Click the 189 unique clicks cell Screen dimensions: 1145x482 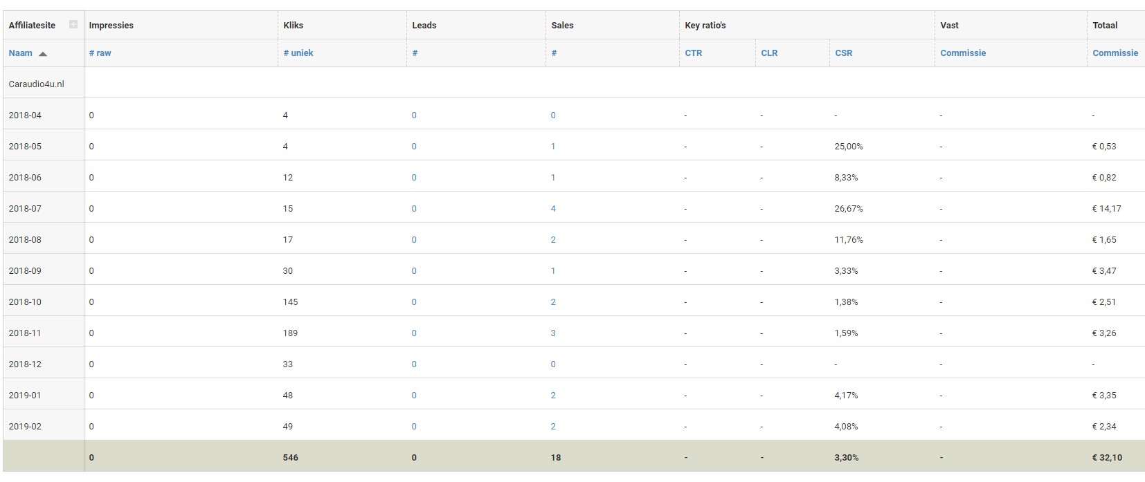coord(290,333)
